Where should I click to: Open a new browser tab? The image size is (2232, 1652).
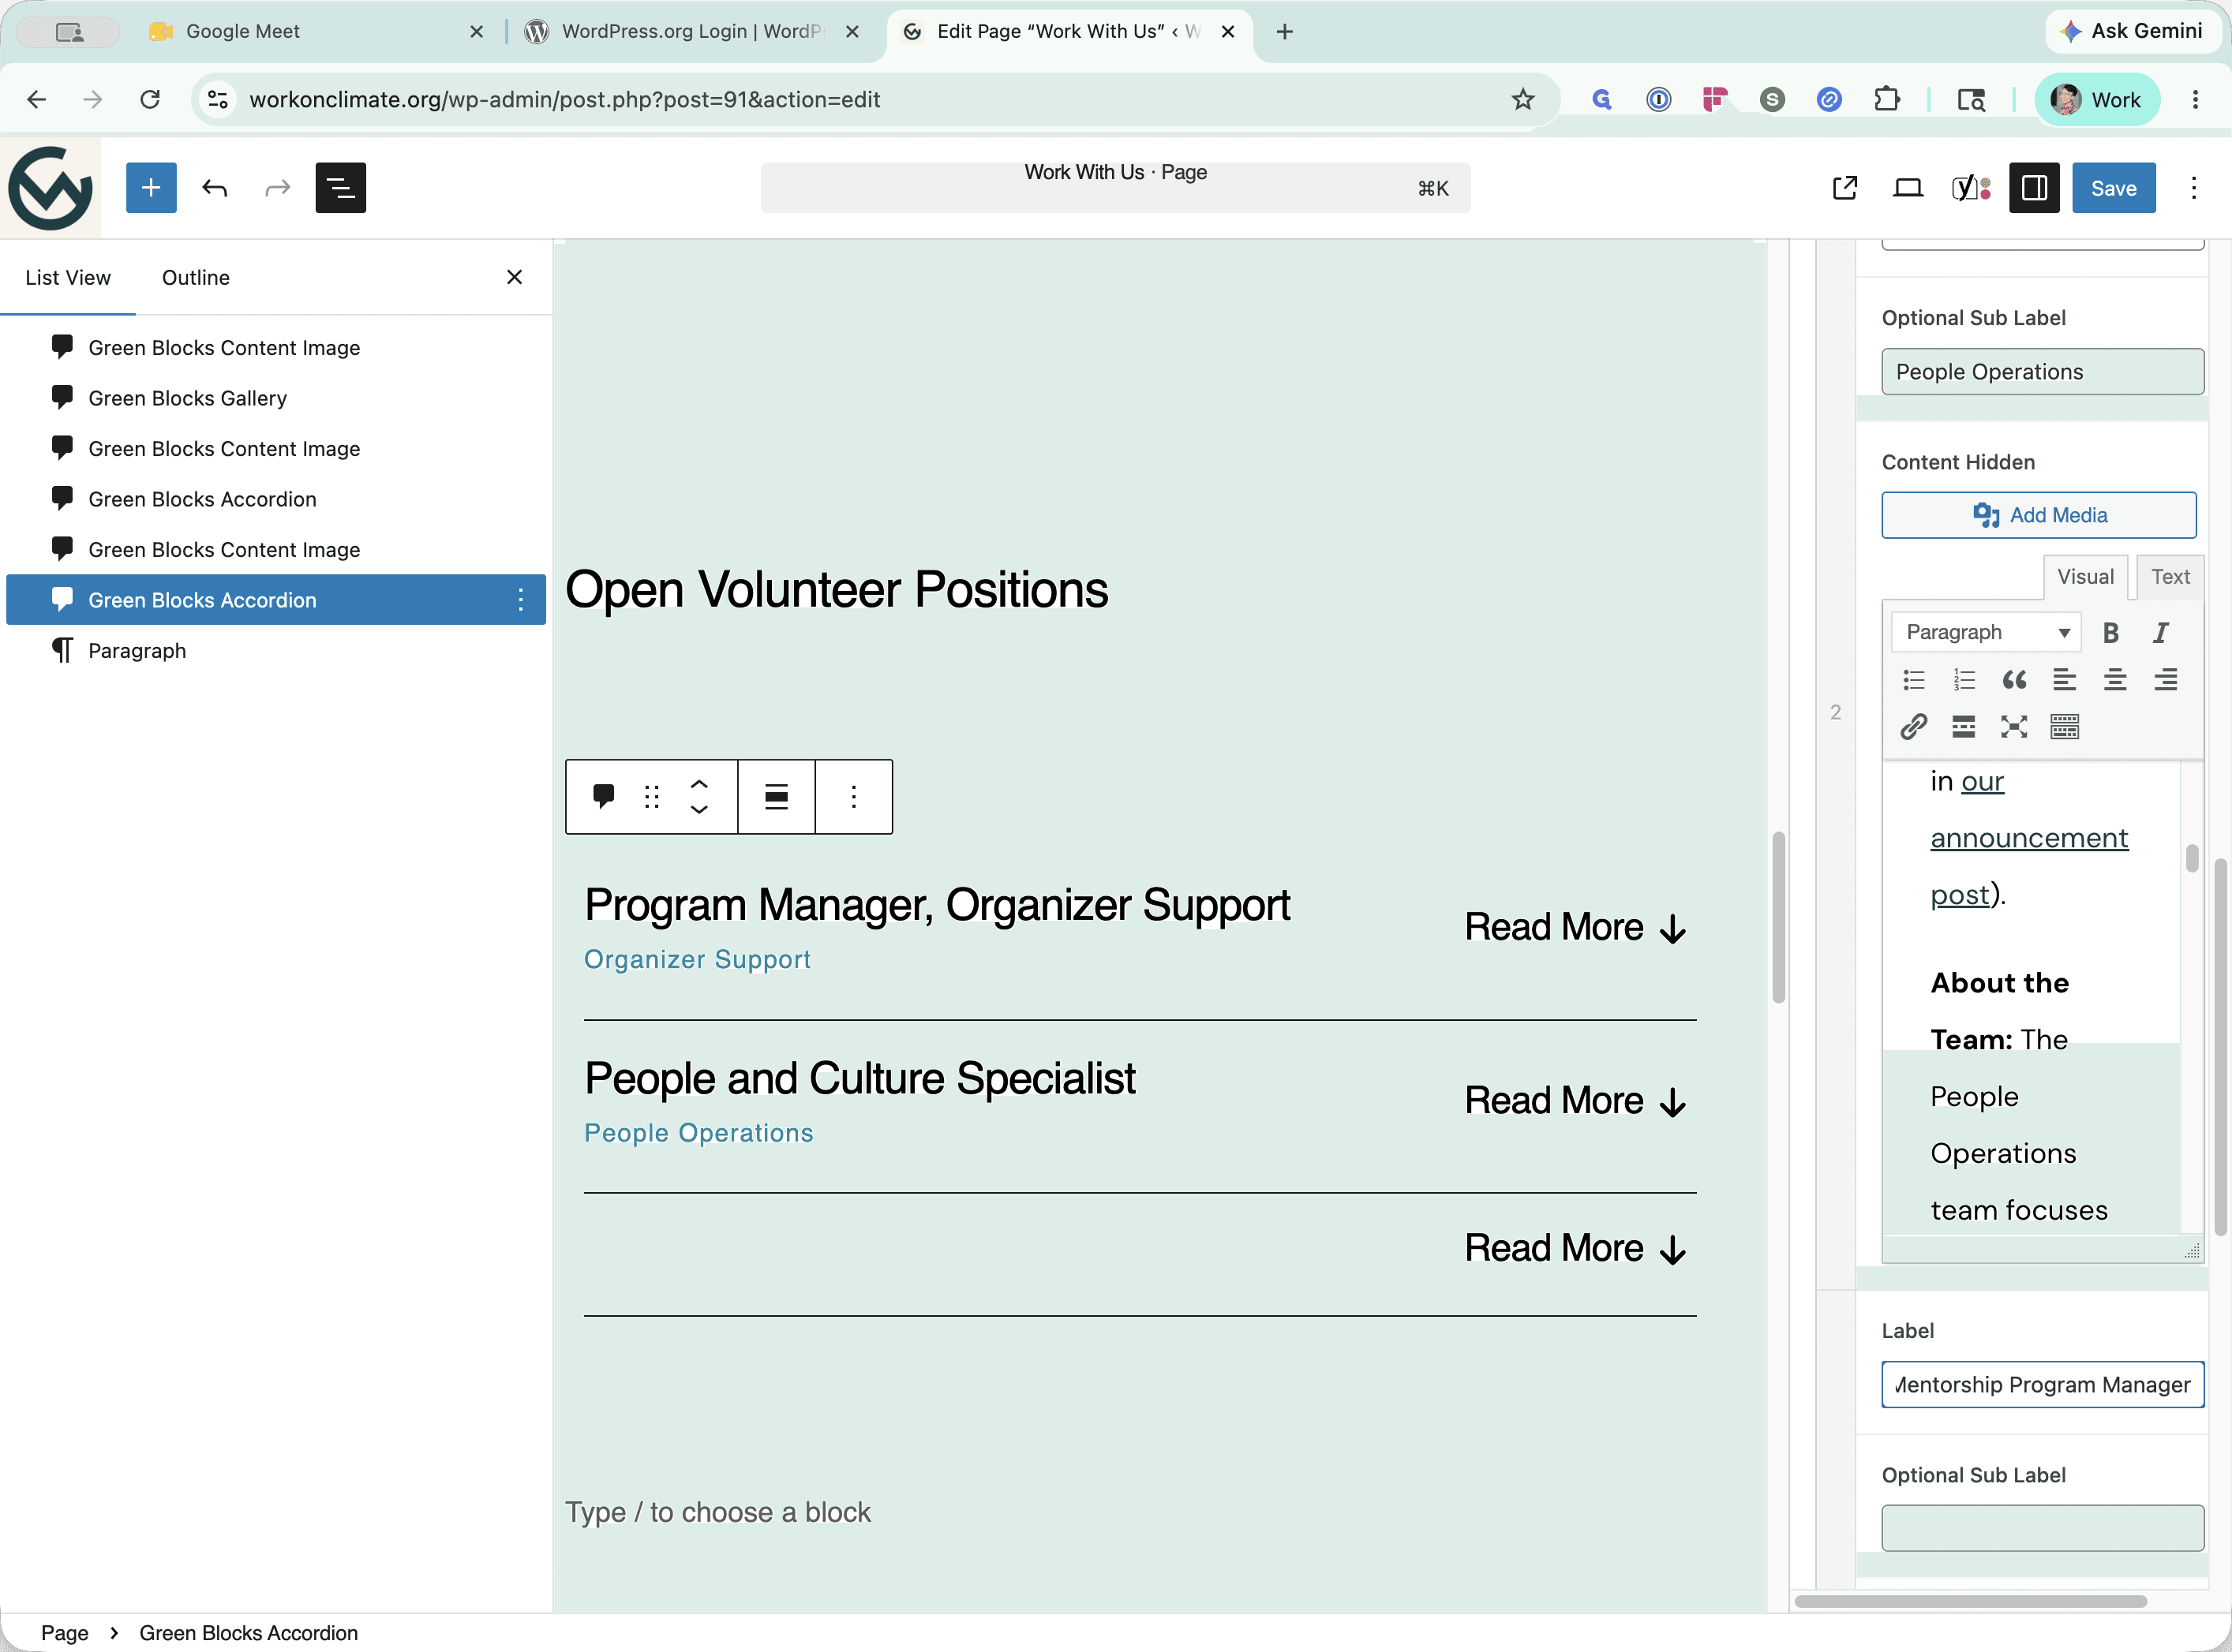[x=1285, y=31]
